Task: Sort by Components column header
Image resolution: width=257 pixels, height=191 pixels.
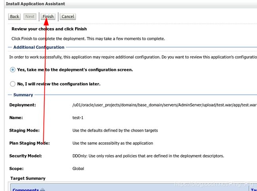Action: pyautogui.click(x=26, y=189)
